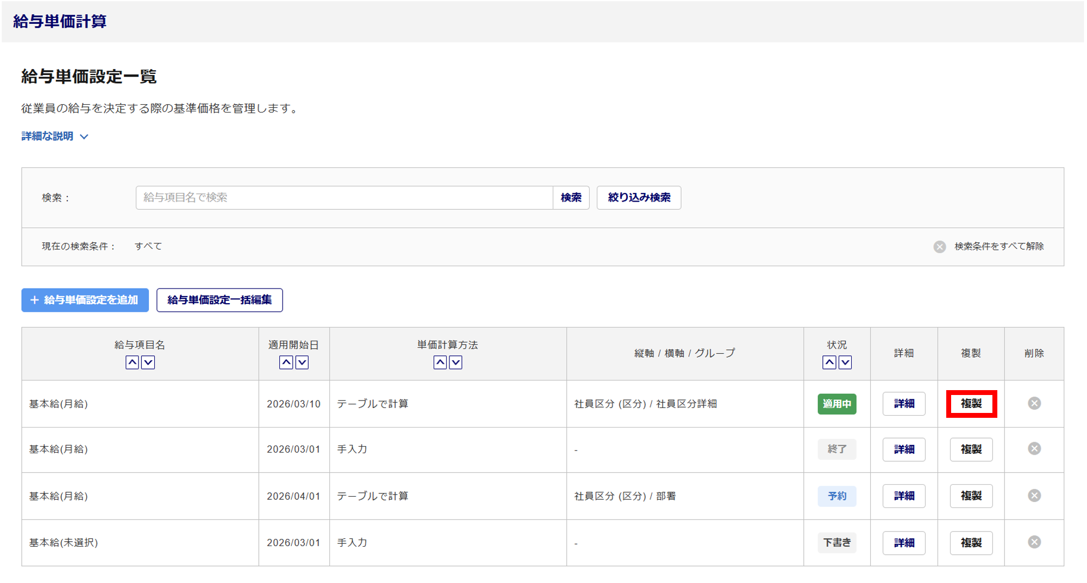Screen dimensions: 1087x583
Task: Sort 適用開始日 column ascending
Action: point(286,362)
